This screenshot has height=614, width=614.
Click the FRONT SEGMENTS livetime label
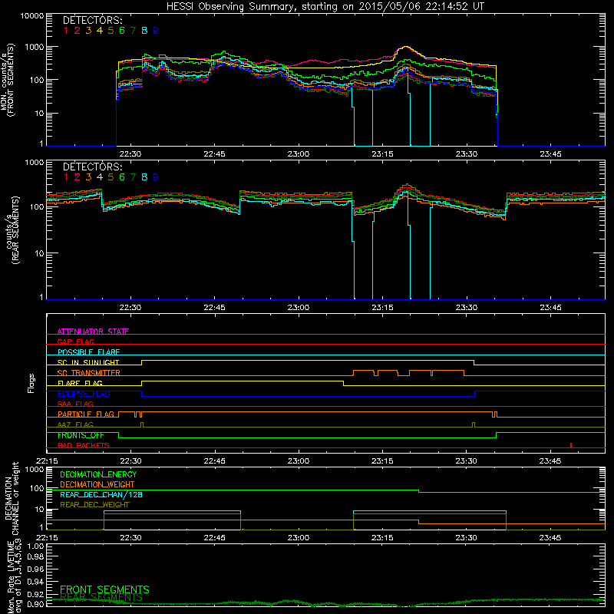pos(104,589)
